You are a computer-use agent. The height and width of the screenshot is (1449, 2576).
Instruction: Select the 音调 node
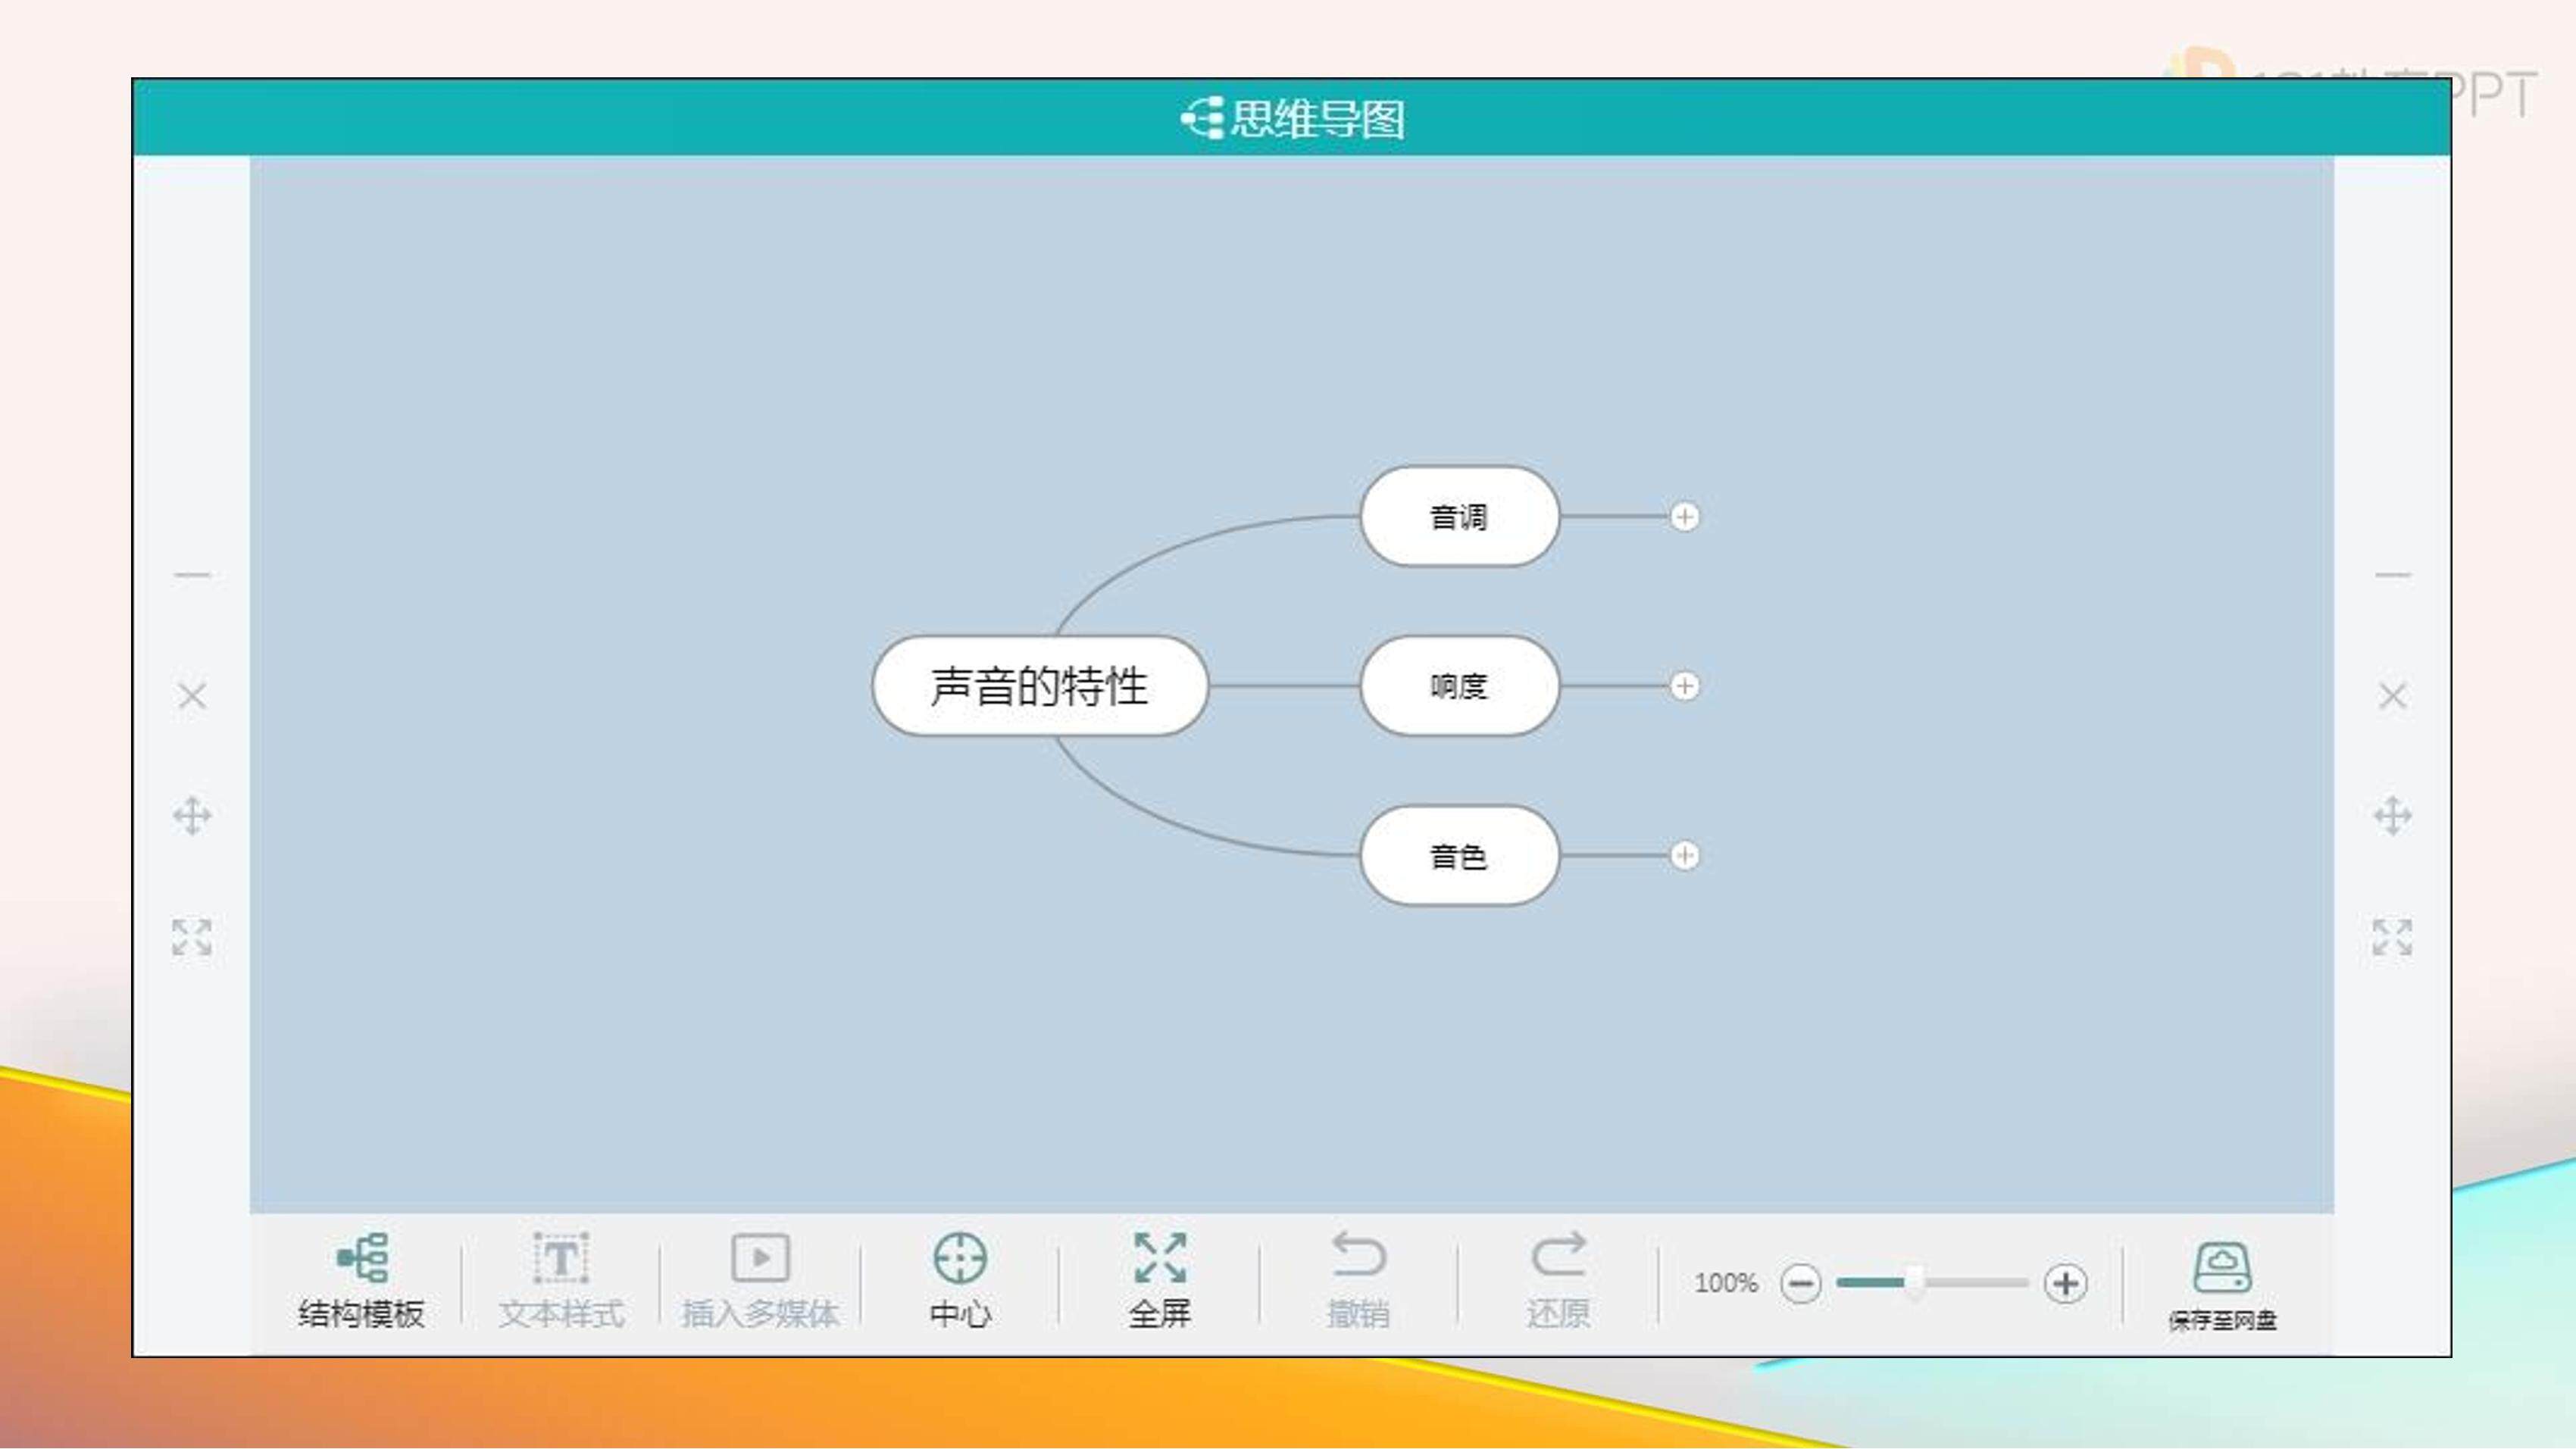pyautogui.click(x=1459, y=517)
